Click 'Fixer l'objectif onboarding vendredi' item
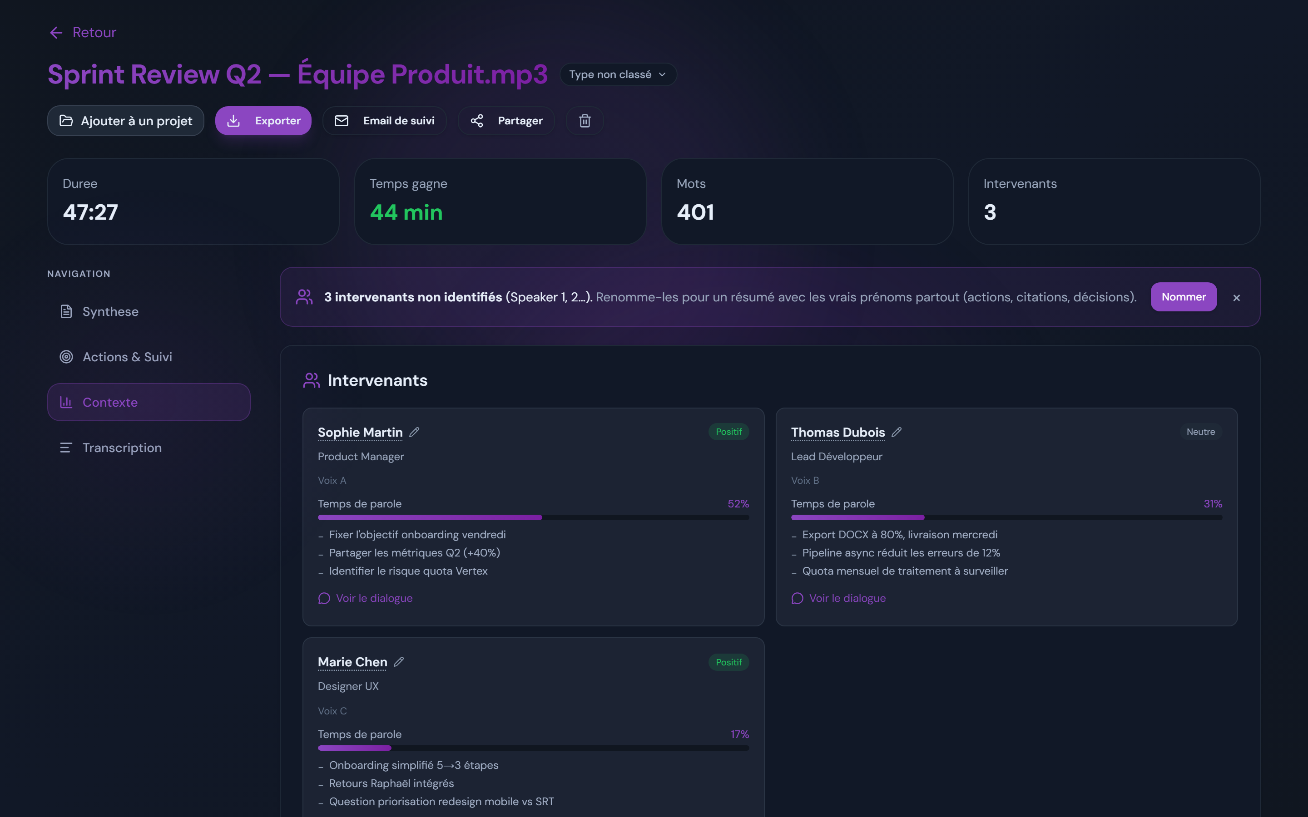 point(417,534)
